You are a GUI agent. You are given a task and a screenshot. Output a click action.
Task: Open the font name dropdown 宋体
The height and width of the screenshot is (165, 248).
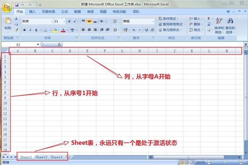(52, 21)
